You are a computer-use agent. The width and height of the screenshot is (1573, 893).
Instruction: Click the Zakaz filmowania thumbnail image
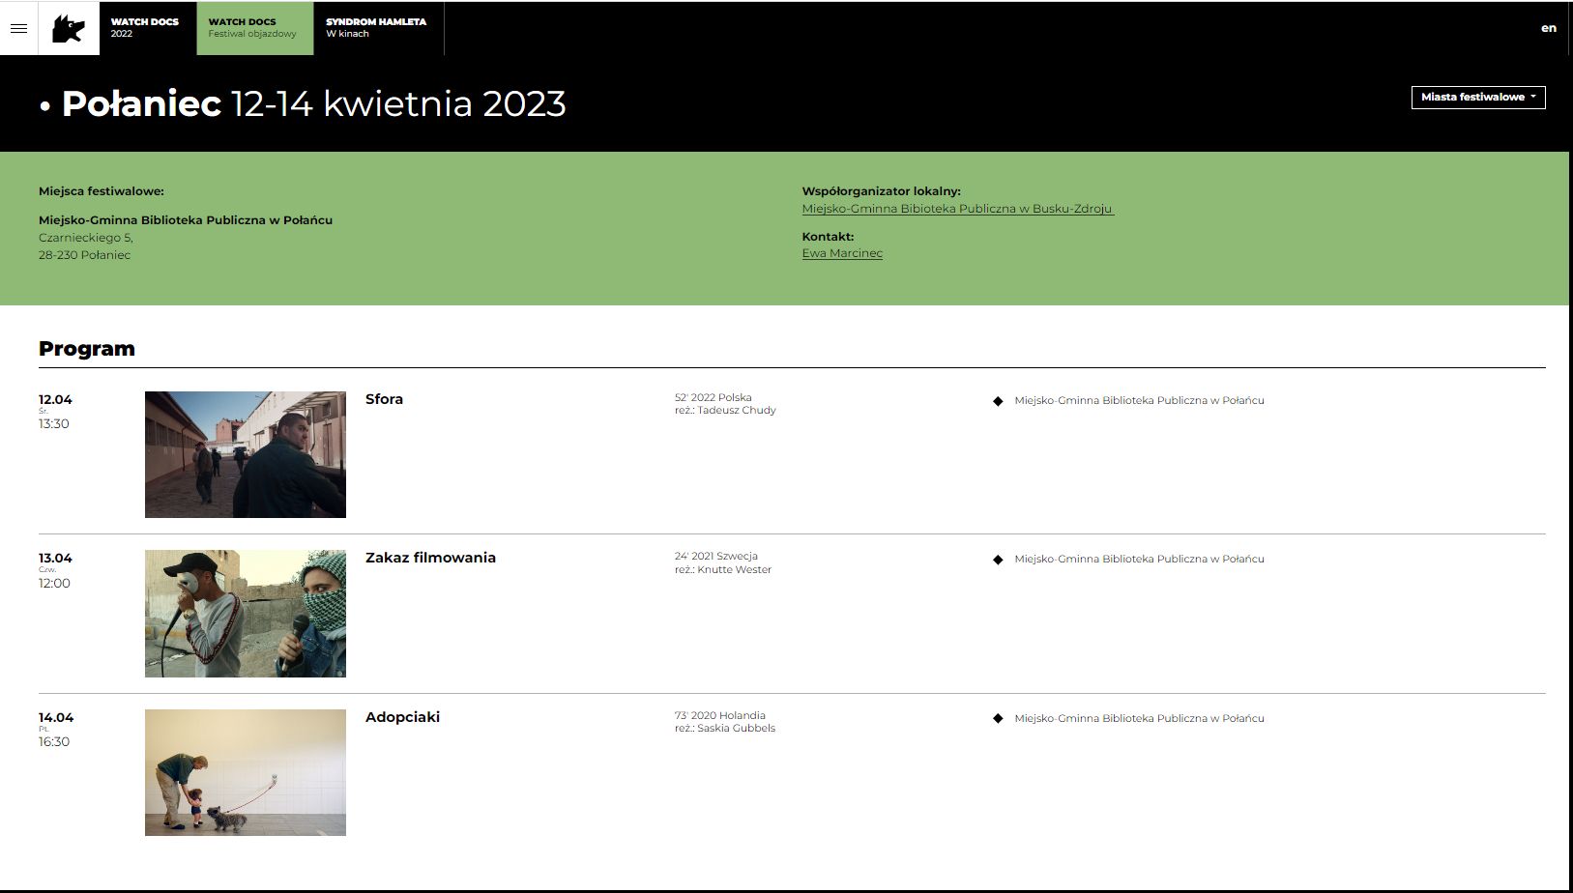coord(246,614)
